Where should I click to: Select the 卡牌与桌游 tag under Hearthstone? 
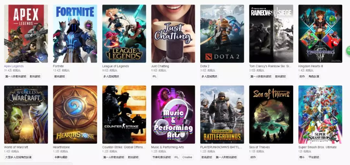(61, 157)
